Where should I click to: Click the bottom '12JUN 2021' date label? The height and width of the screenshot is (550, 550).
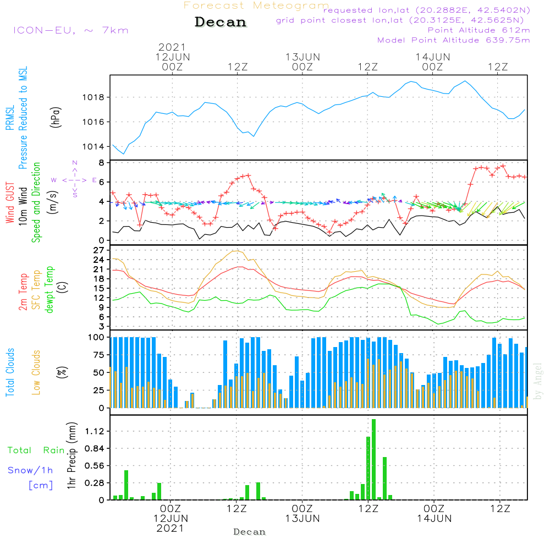[x=170, y=524]
